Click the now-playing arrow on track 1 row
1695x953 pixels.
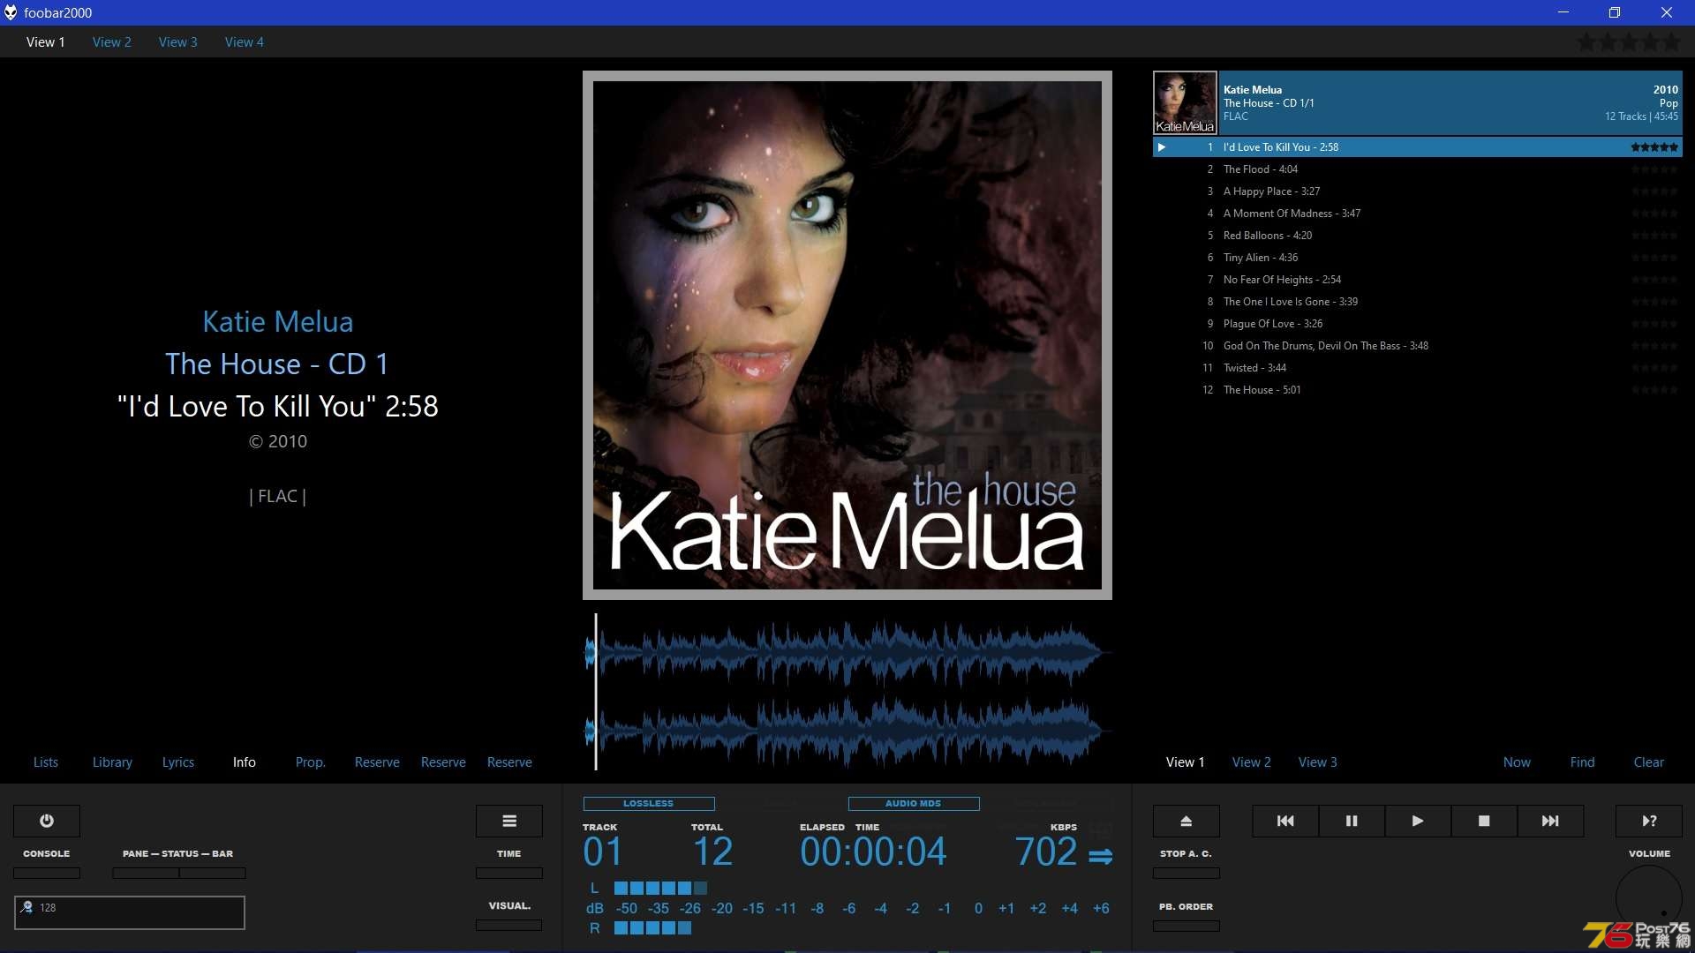[x=1162, y=147]
